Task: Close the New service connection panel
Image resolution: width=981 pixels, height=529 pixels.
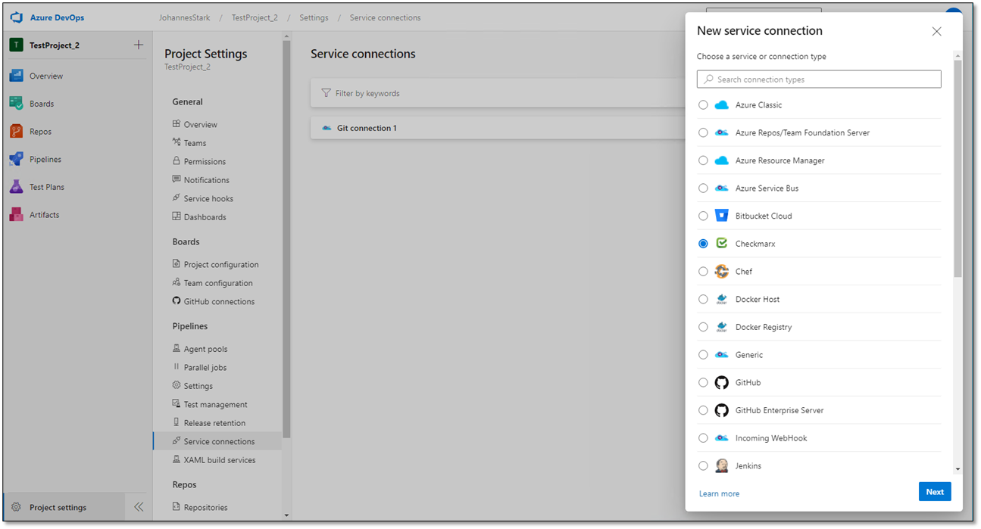Action: (x=936, y=32)
